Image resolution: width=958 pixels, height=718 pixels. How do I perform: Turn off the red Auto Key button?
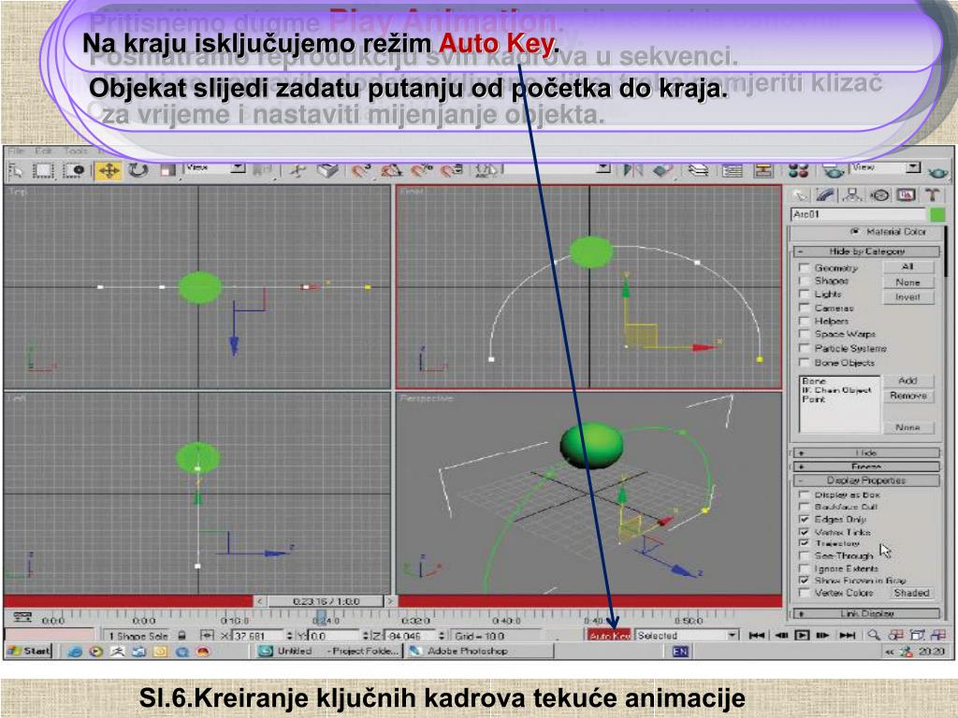pos(608,636)
